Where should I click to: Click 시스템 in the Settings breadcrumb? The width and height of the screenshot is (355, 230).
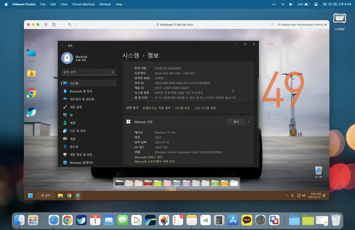click(130, 55)
